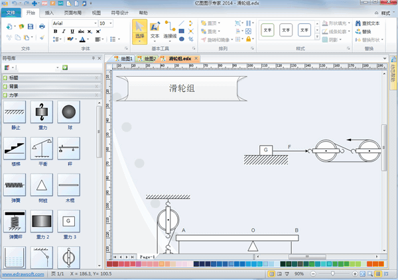Toggle the pin on 符号库 panel
398x280 pixels.
pos(93,58)
